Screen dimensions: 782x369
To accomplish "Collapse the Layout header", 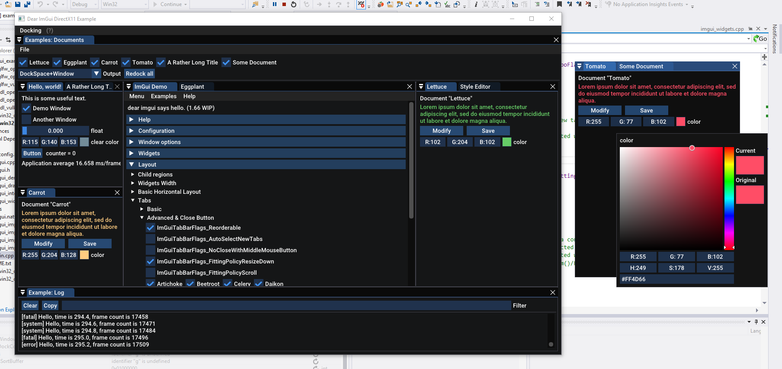I will coord(266,164).
